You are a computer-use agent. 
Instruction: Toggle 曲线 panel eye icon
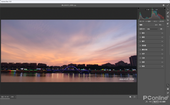pyautogui.click(x=162, y=37)
